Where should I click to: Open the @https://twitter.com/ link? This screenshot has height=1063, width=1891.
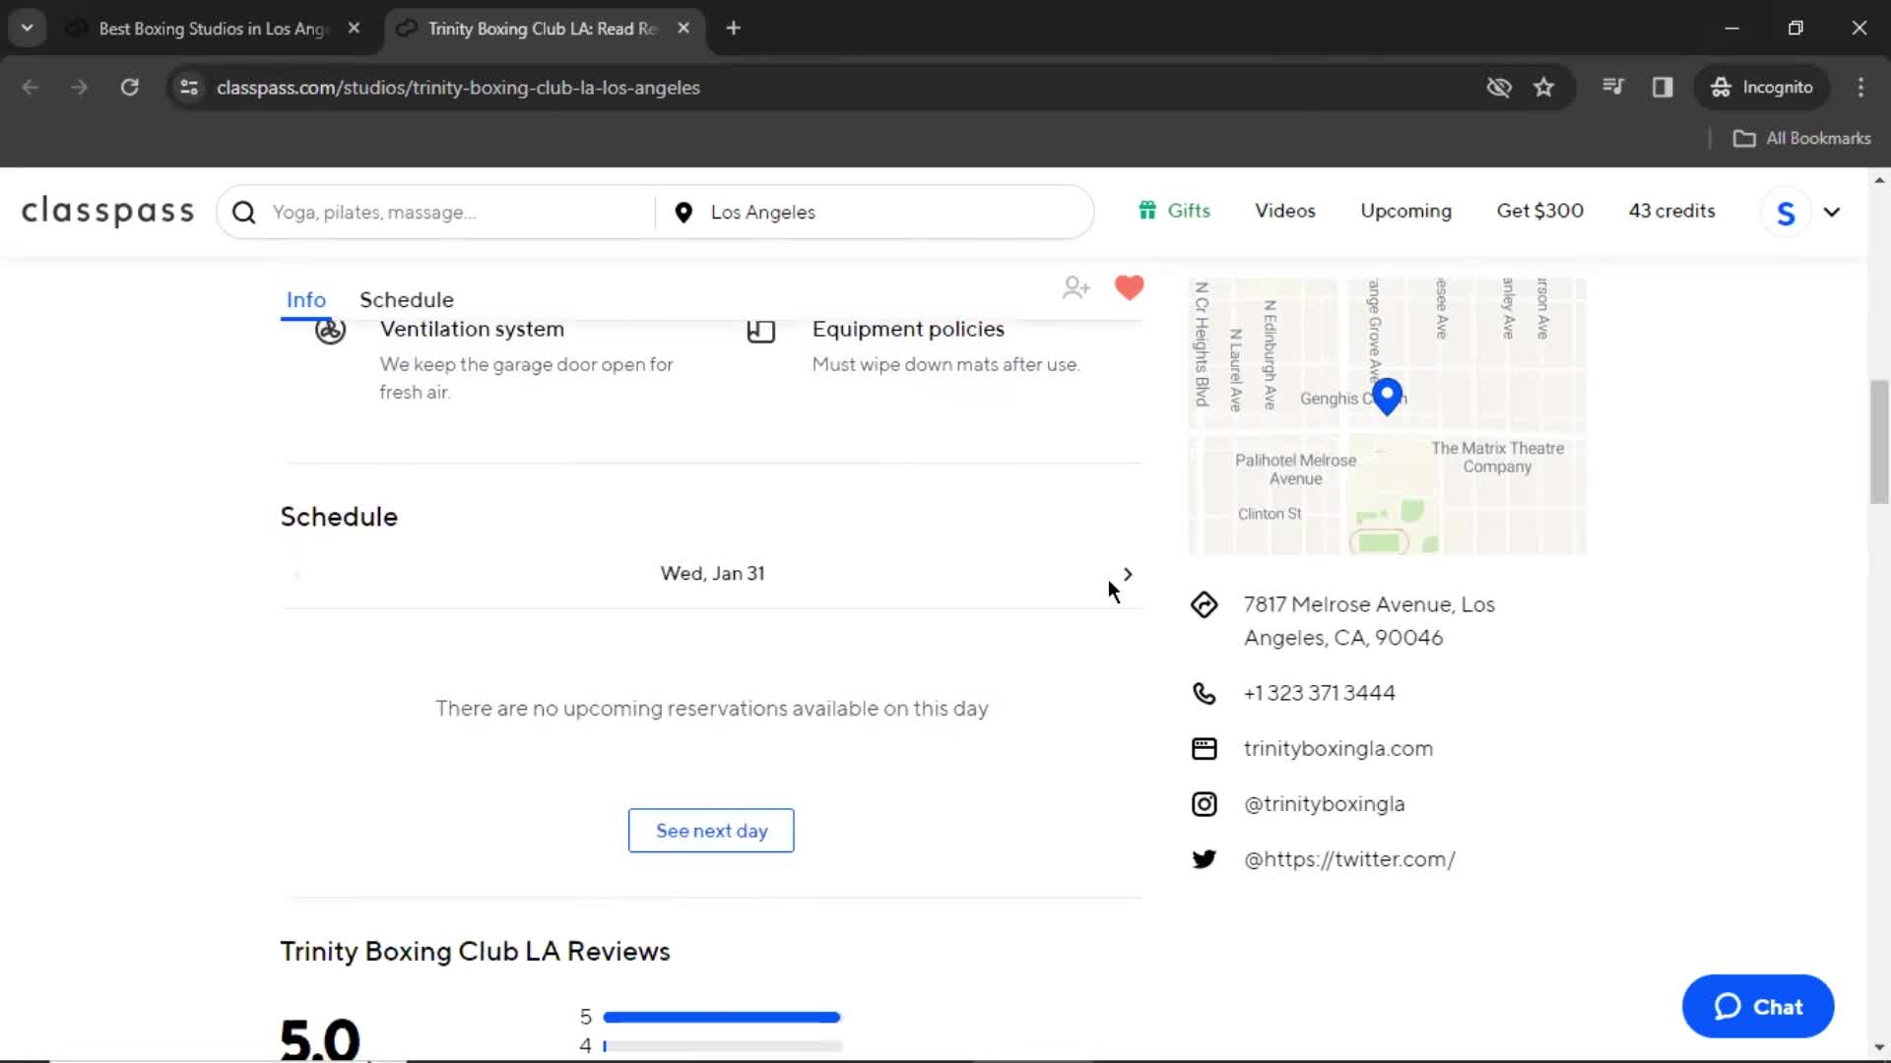coord(1349,859)
